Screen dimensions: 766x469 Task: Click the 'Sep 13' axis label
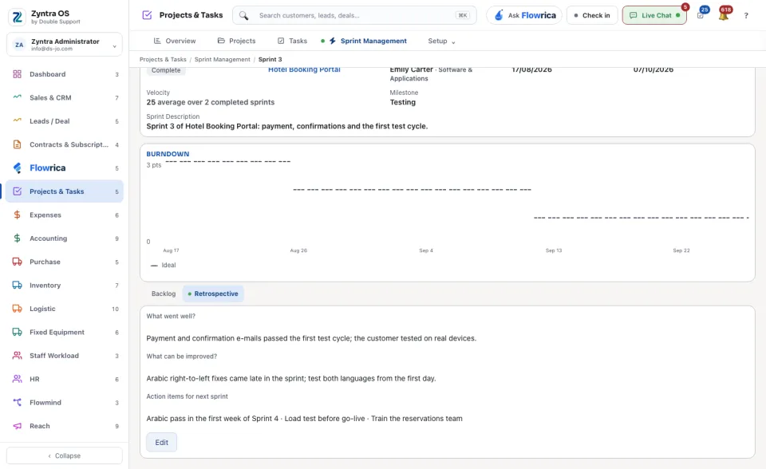(554, 250)
